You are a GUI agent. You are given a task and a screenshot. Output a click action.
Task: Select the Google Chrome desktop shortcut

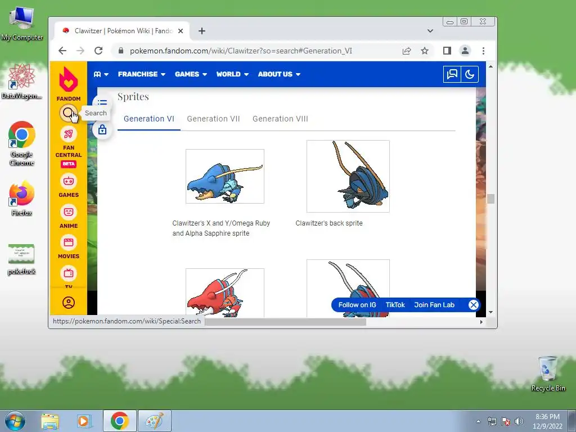(x=22, y=144)
